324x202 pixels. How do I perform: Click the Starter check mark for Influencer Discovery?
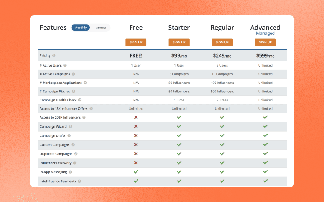pyautogui.click(x=179, y=162)
